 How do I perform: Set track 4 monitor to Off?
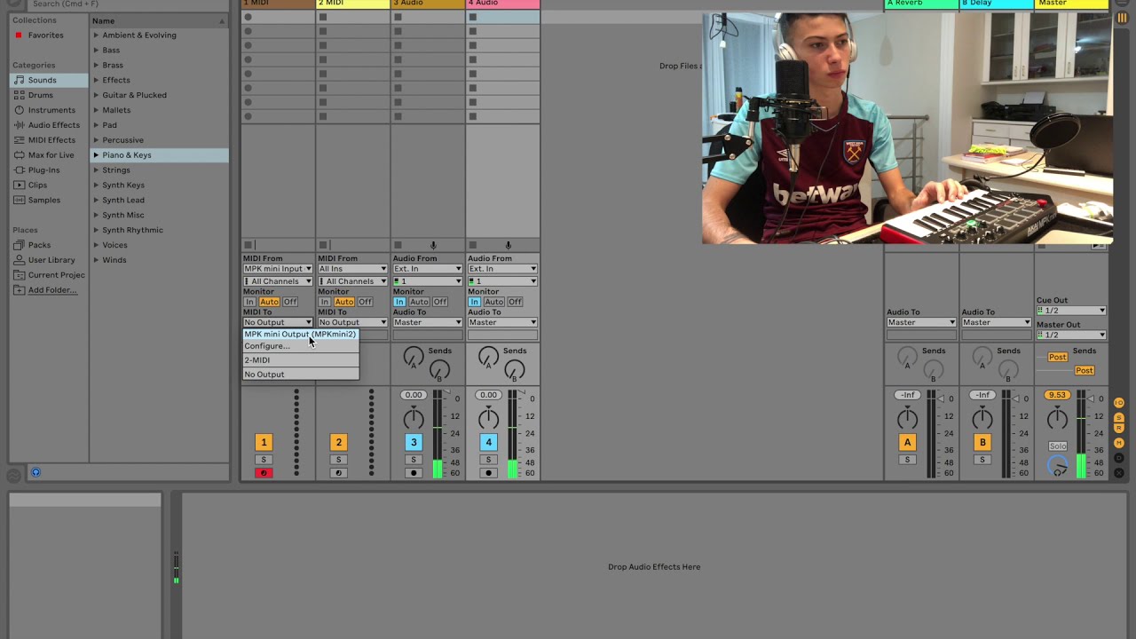point(515,302)
